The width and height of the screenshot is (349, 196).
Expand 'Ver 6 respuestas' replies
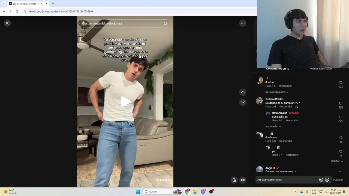(x=277, y=92)
